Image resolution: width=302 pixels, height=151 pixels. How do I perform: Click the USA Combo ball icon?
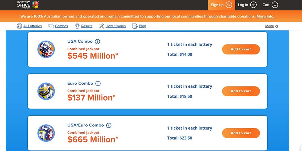[x=46, y=49]
